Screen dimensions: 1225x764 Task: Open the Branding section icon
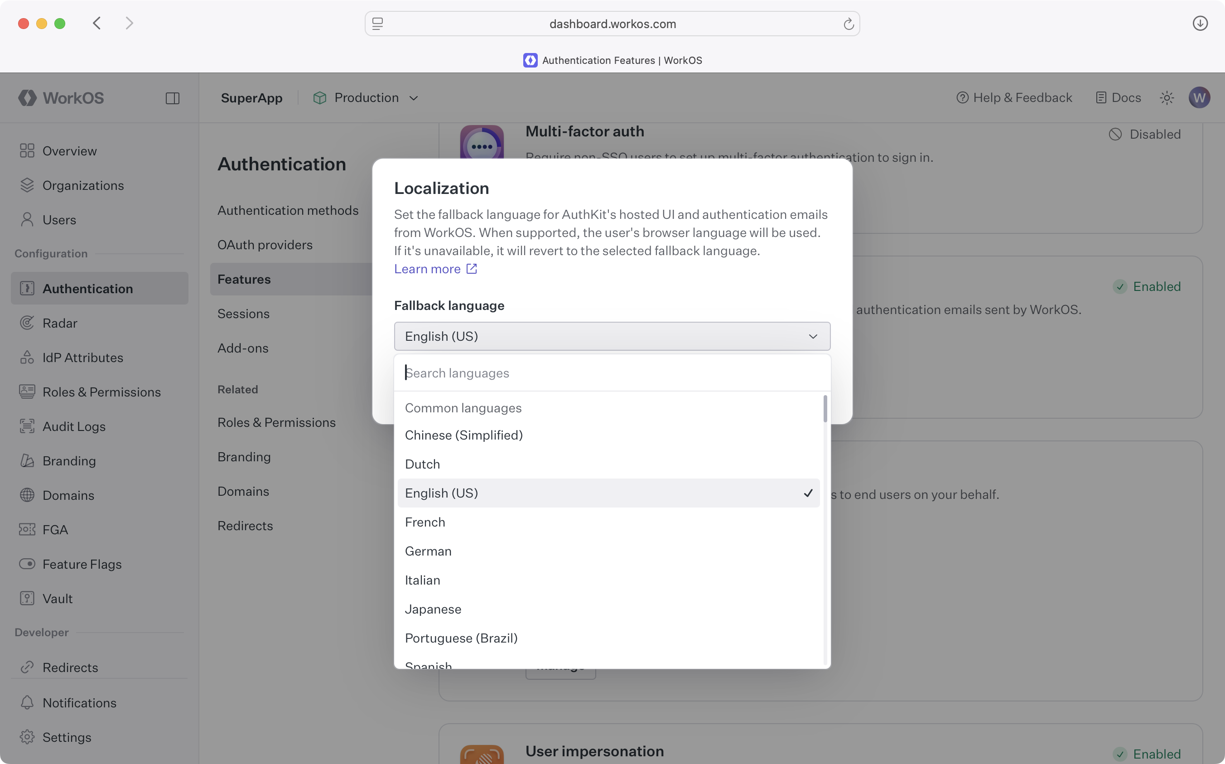[27, 460]
